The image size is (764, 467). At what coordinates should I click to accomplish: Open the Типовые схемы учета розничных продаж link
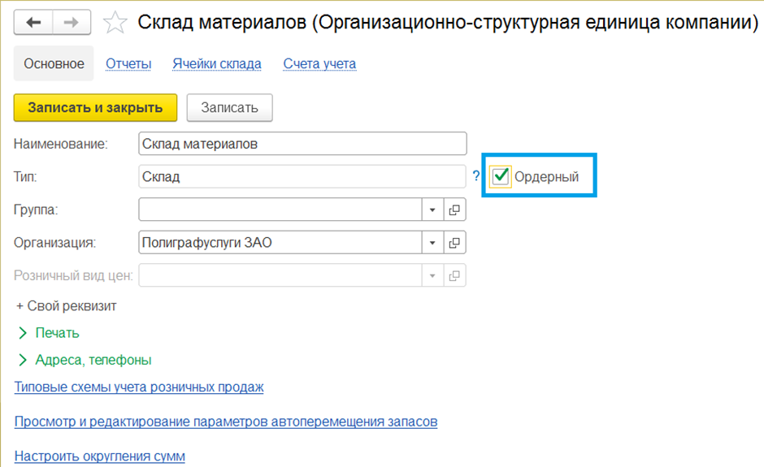pos(139,387)
